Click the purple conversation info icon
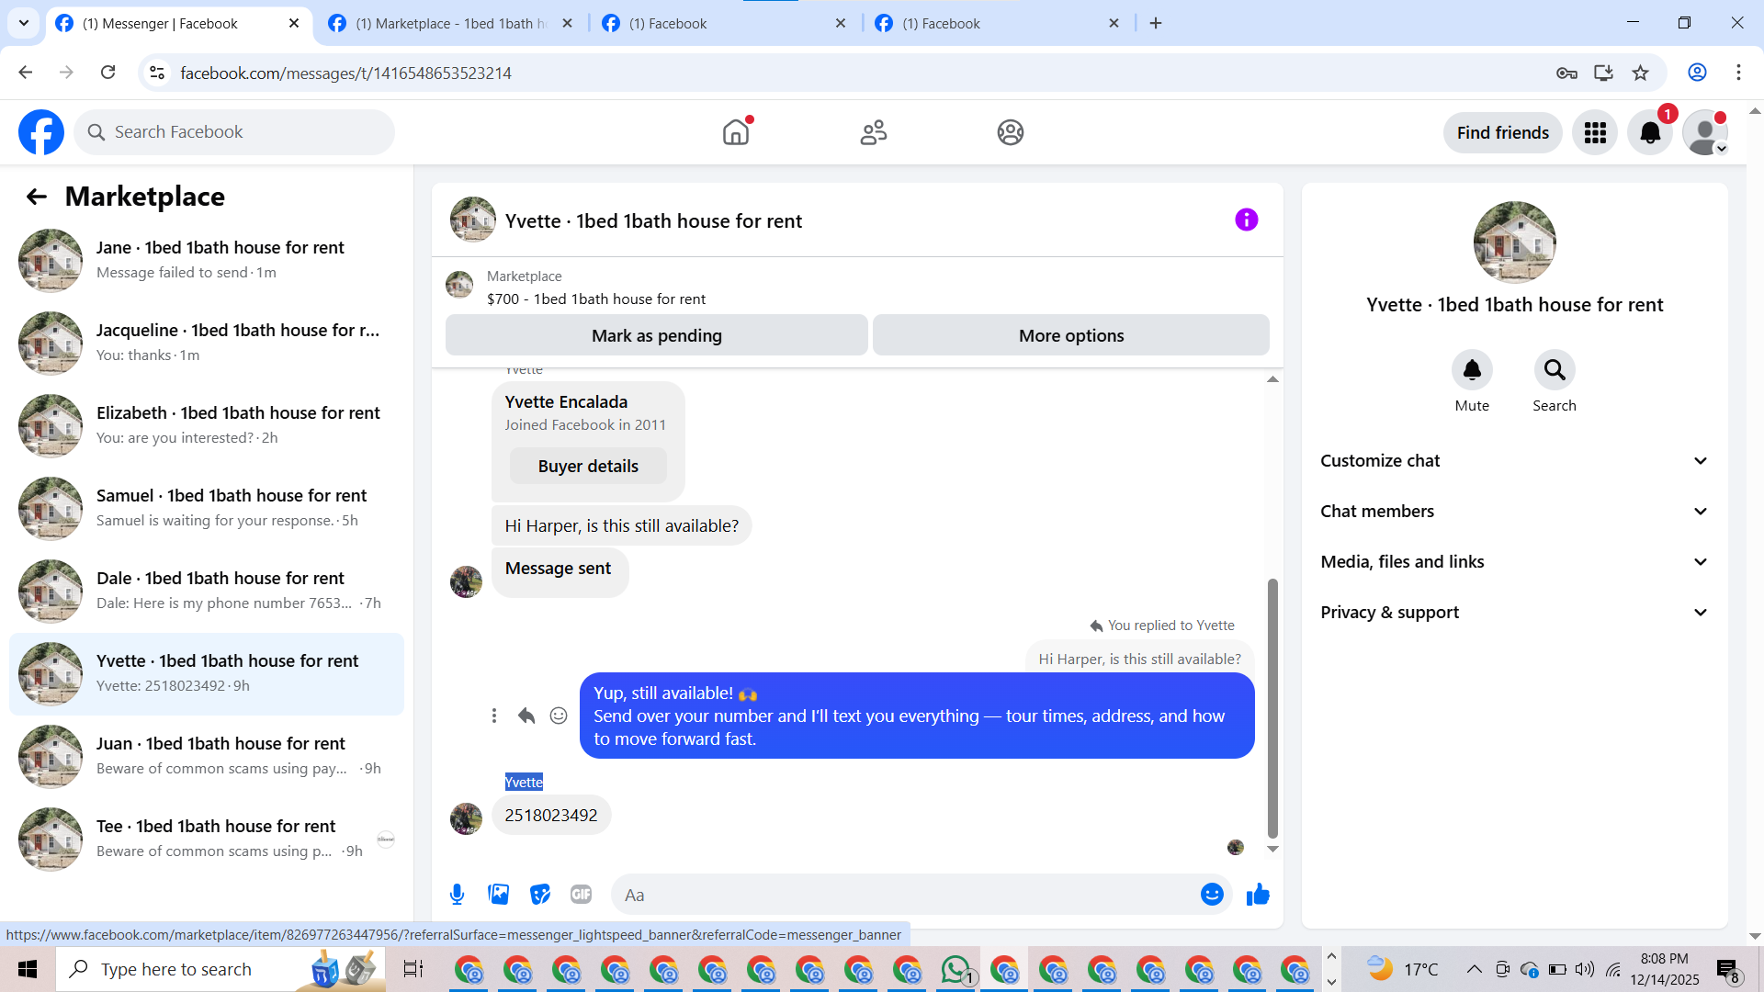1764x992 pixels. coord(1246,220)
